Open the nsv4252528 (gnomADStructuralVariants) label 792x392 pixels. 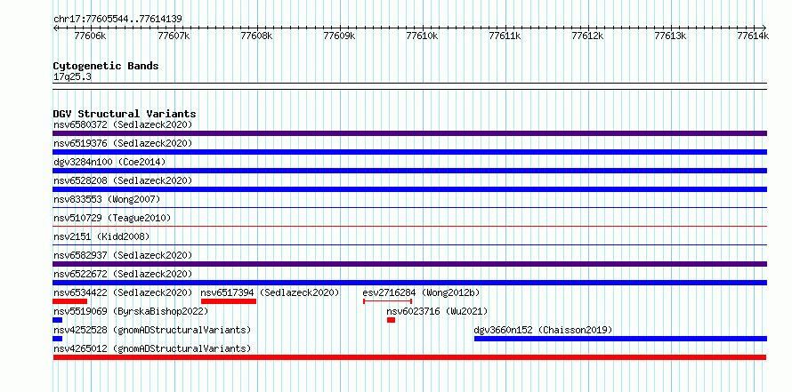[152, 330]
